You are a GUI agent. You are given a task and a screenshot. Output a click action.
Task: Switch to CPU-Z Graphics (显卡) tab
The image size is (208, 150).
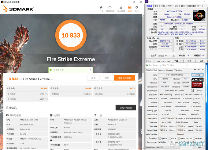[183, 6]
